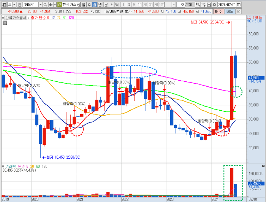Image resolution: width=266 pixels, height=202 pixels.
Task: Open the 주 market type dropdown arrow
Action: [14, 5]
